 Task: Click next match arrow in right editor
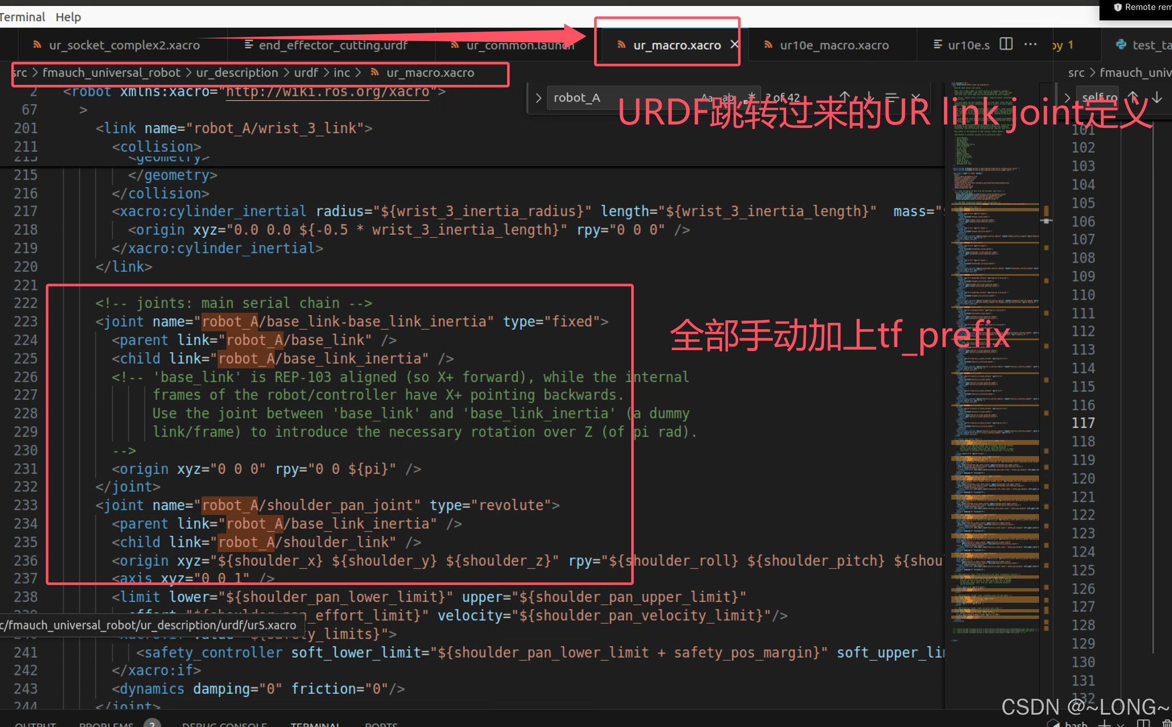point(1157,97)
